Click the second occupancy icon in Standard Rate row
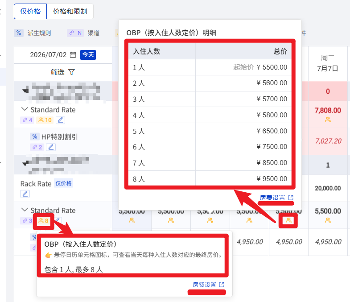Screen dimensions: 350x302 pos(171,221)
